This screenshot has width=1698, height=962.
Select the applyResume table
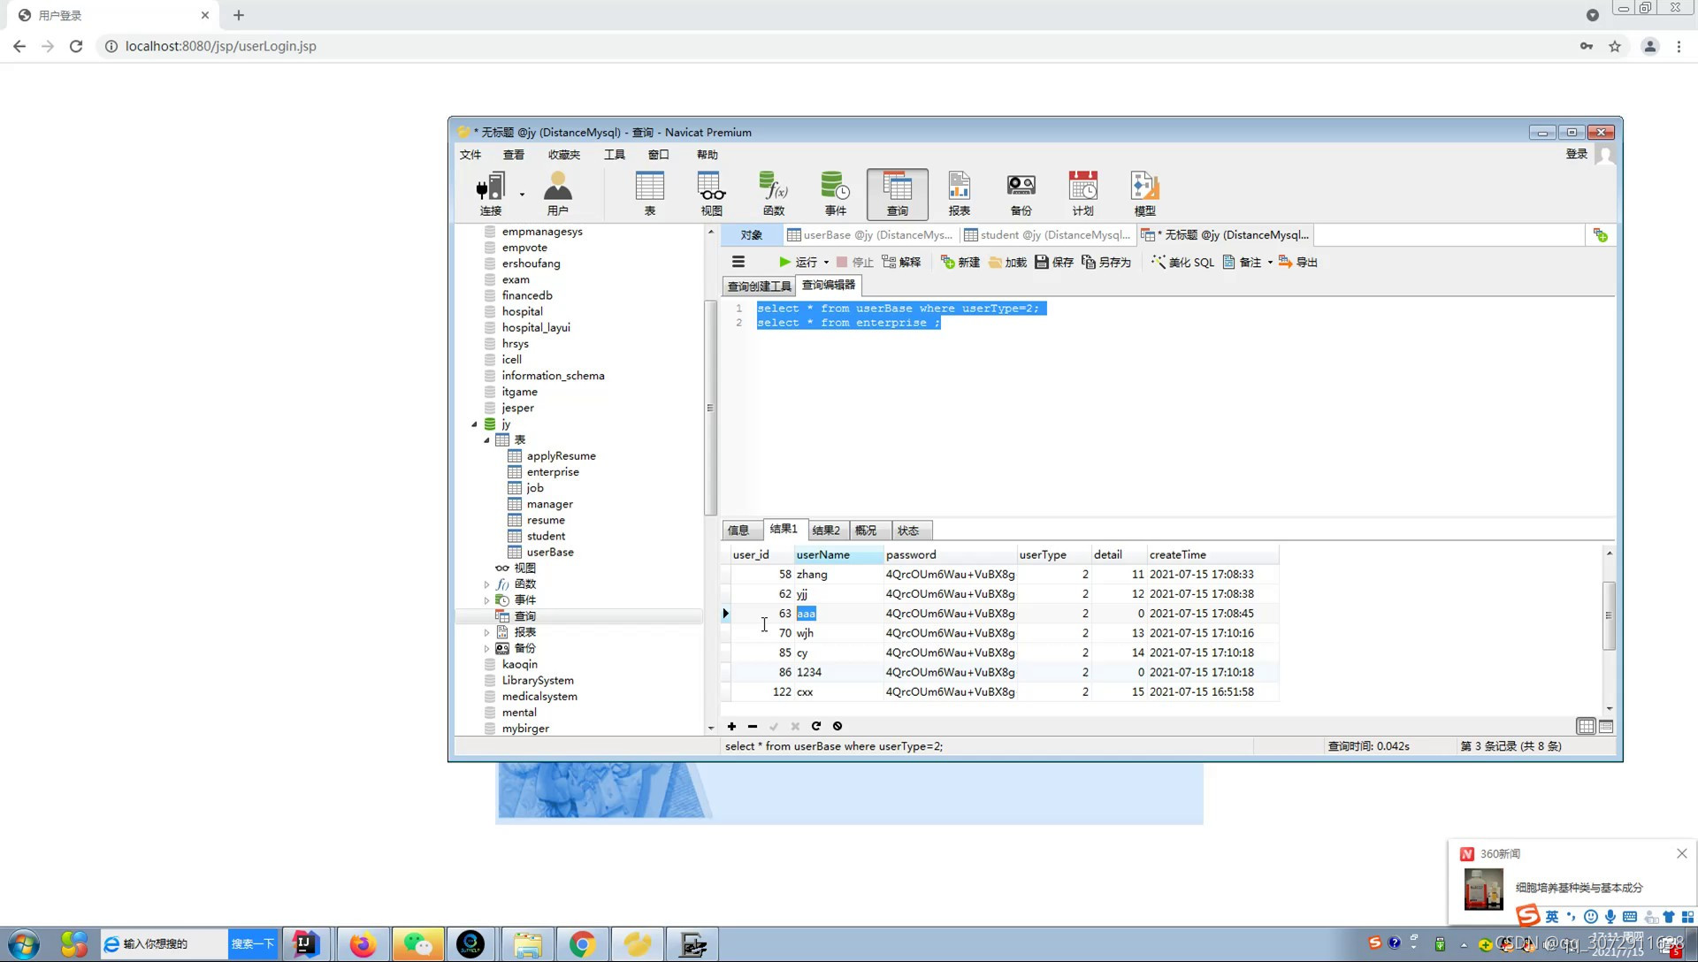(x=561, y=456)
